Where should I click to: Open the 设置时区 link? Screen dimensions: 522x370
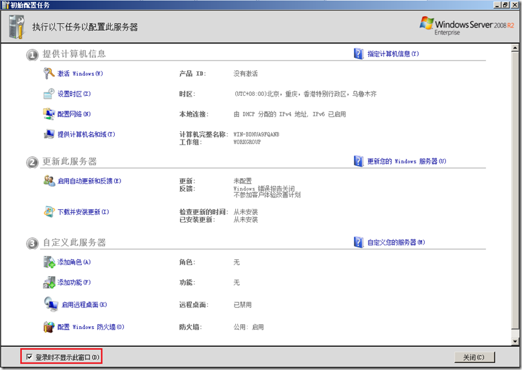pyautogui.click(x=74, y=94)
